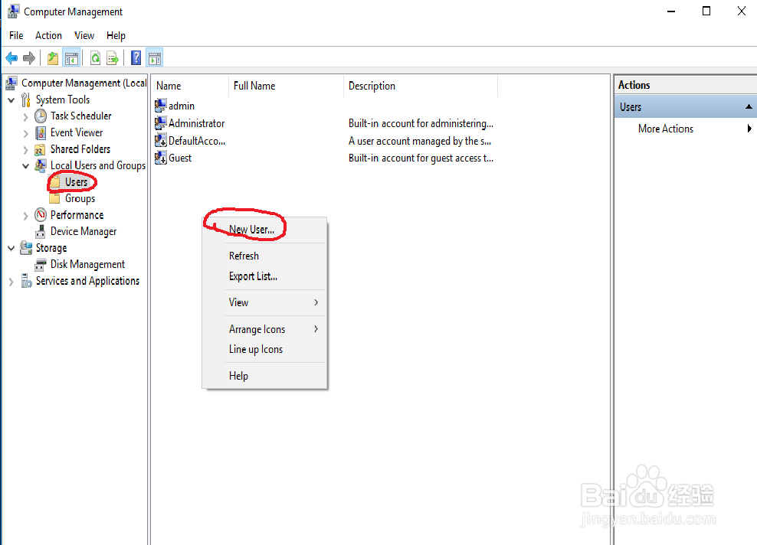Viewport: 757px width, 545px height.
Task: Maximize the Computer Management window
Action: click(706, 11)
